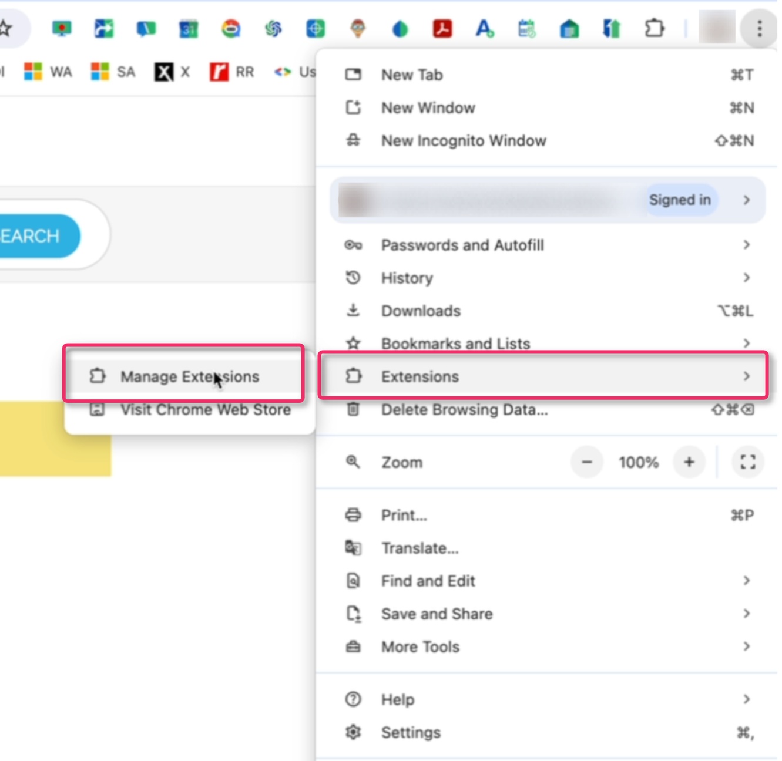The height and width of the screenshot is (761, 782).
Task: Open the Extensions puzzle-piece toolbar icon
Action: point(654,28)
